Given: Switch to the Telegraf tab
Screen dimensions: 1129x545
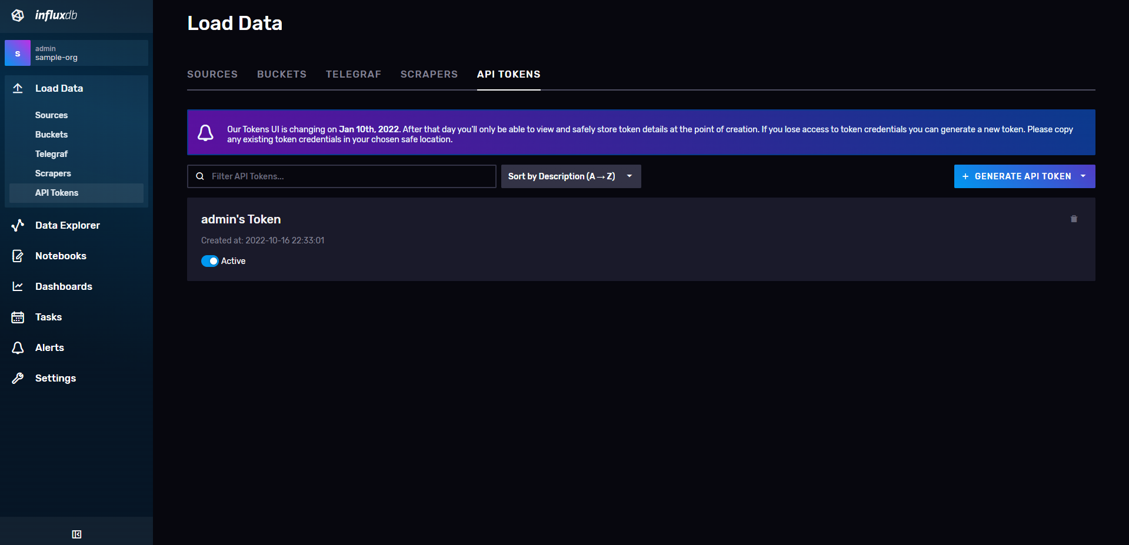Looking at the screenshot, I should (x=353, y=74).
